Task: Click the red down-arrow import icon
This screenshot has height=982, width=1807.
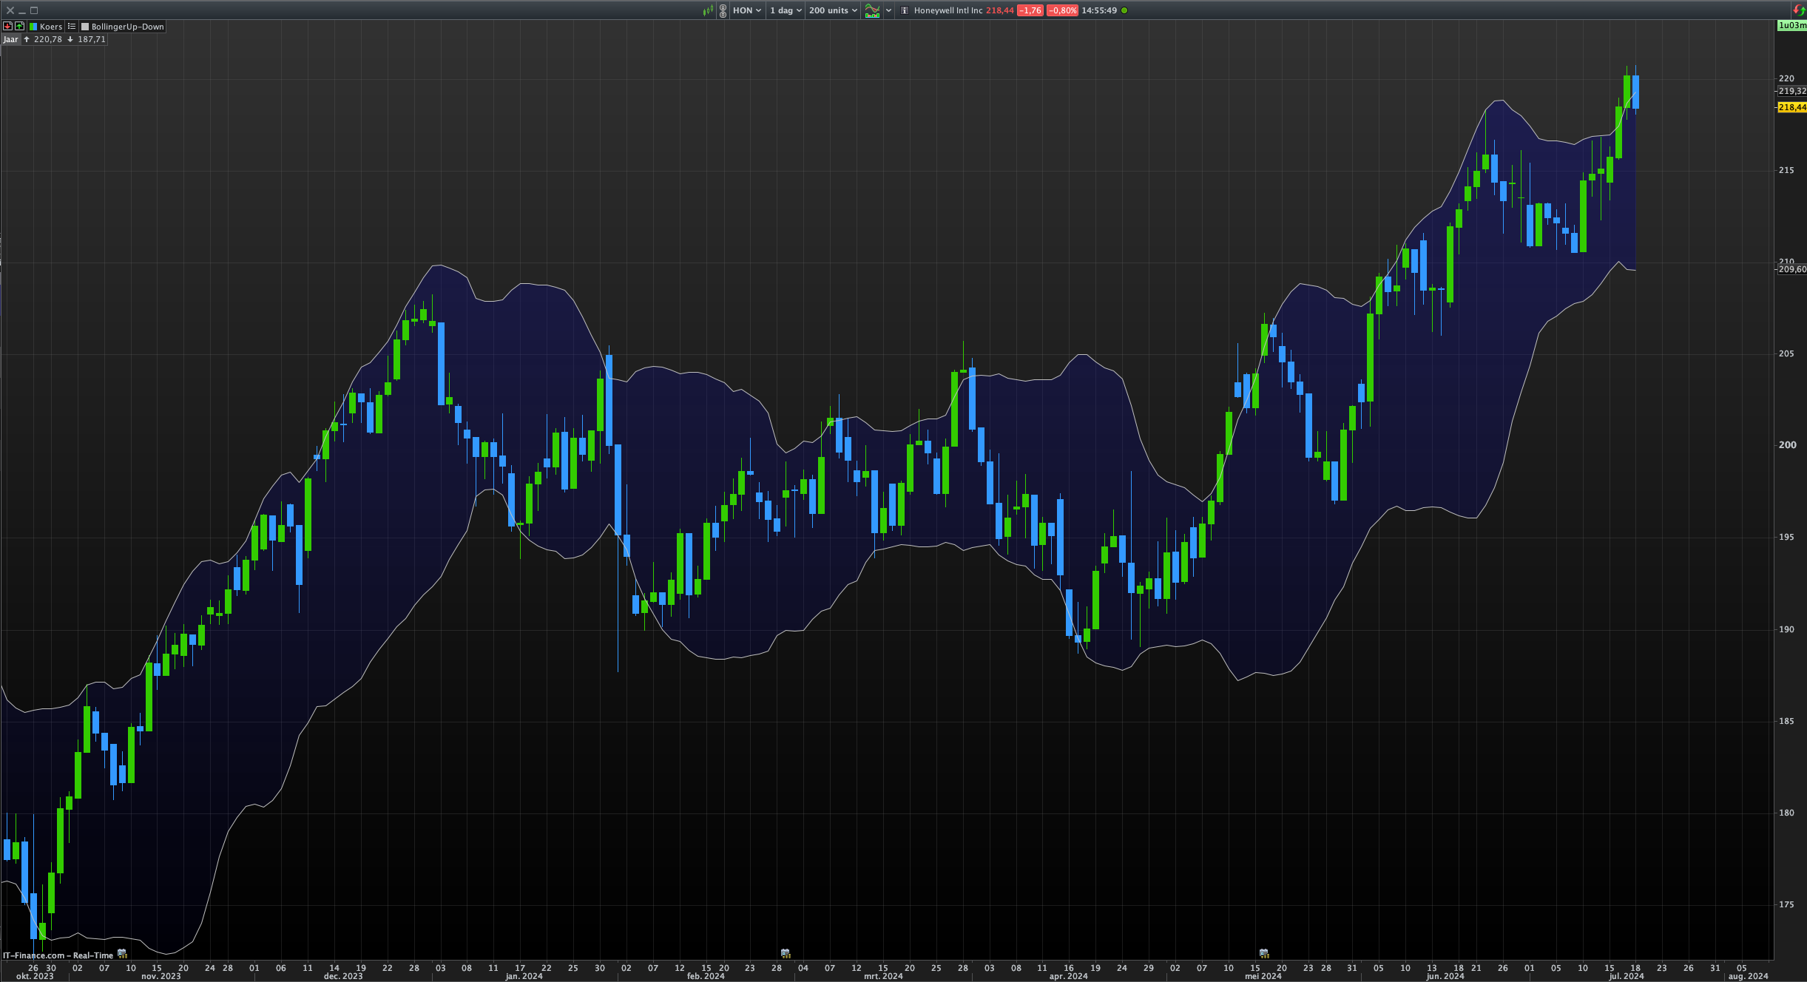Action: coord(8,26)
